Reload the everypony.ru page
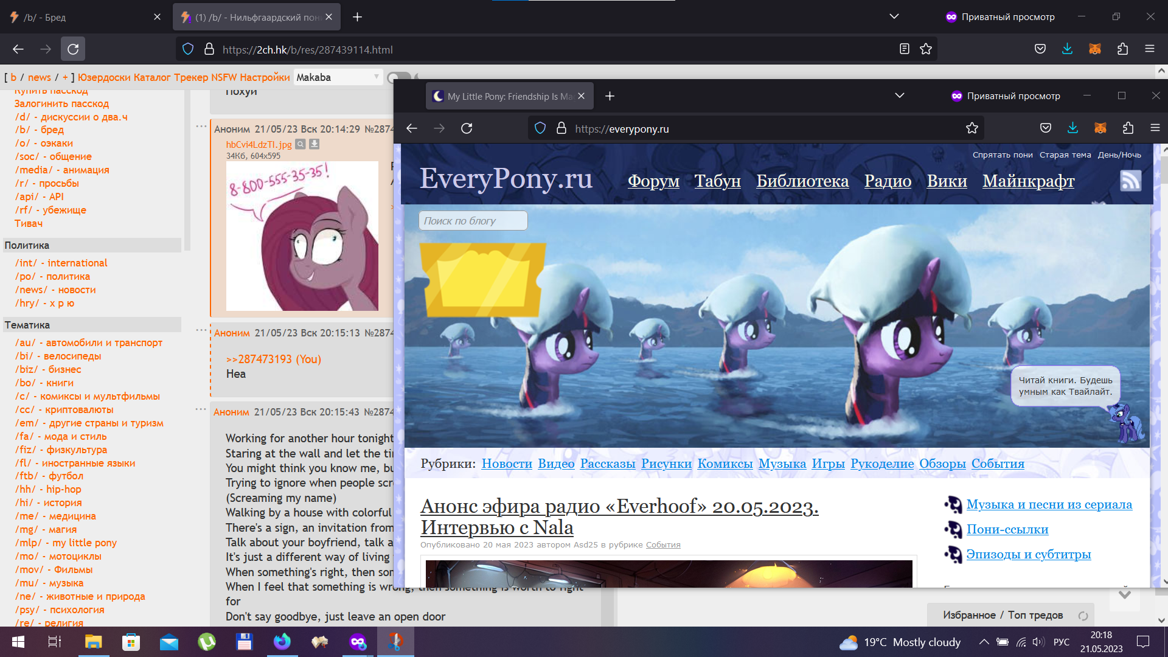This screenshot has width=1168, height=657. click(x=467, y=128)
